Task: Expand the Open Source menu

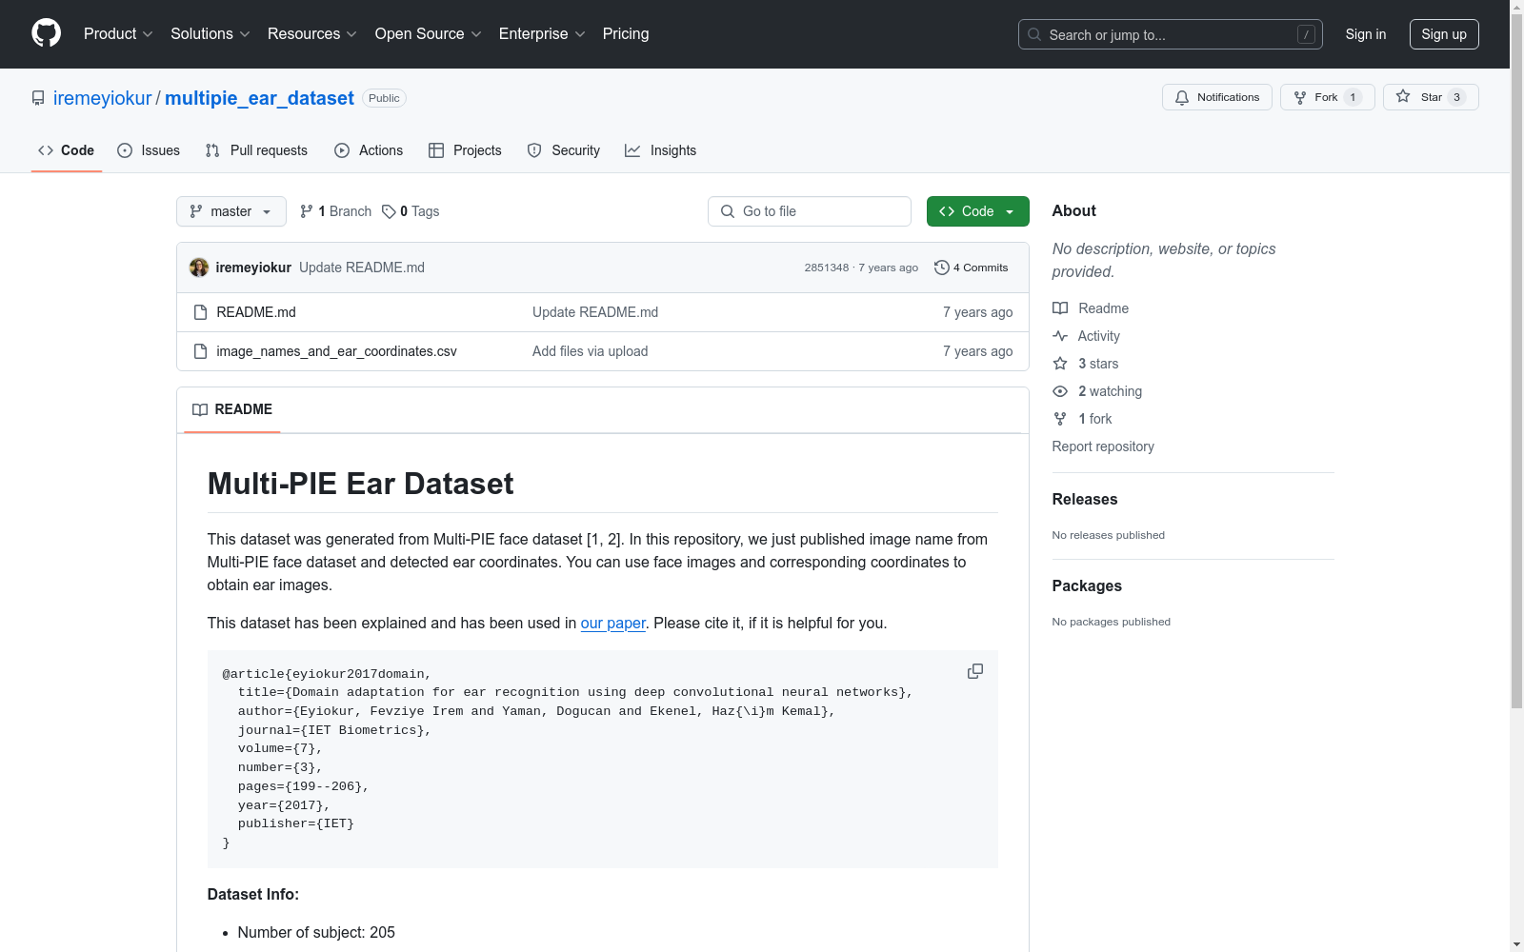Action: 429,33
